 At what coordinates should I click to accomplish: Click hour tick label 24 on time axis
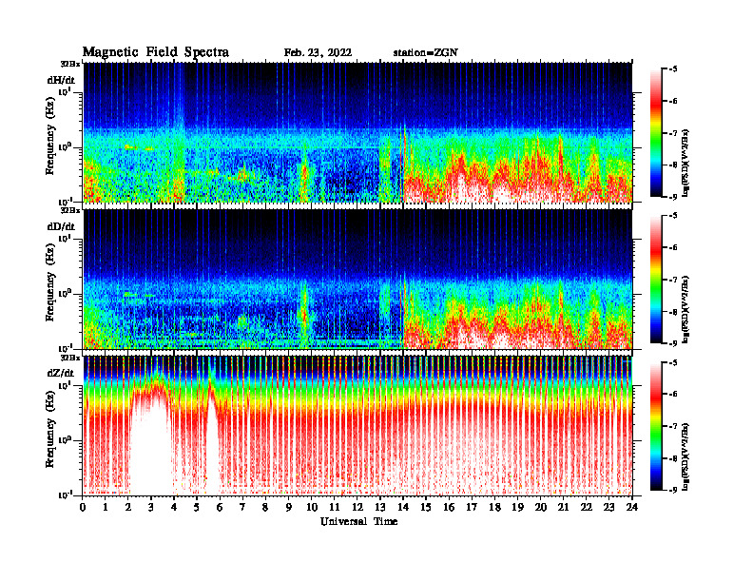coord(632,508)
